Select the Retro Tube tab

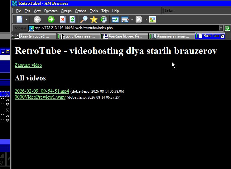(x=209, y=36)
